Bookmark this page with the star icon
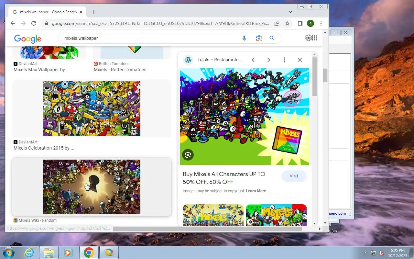Image resolution: width=414 pixels, height=259 pixels. click(287, 23)
